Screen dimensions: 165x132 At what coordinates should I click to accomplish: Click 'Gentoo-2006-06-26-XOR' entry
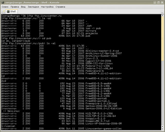[101, 106]
